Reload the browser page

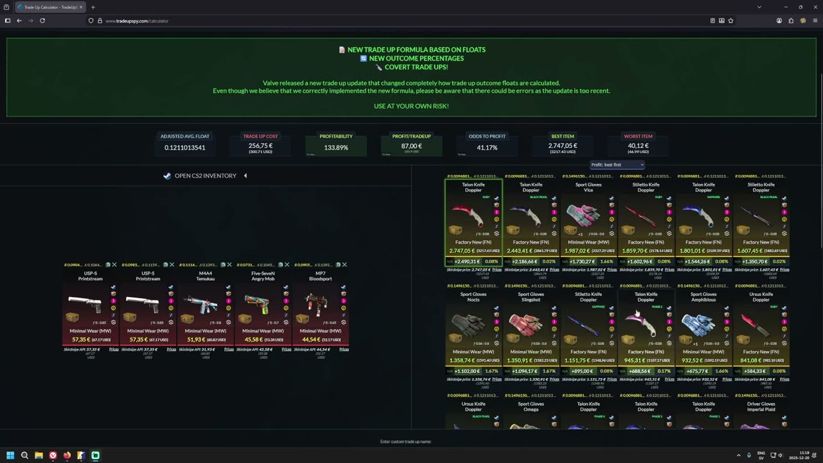pos(42,21)
